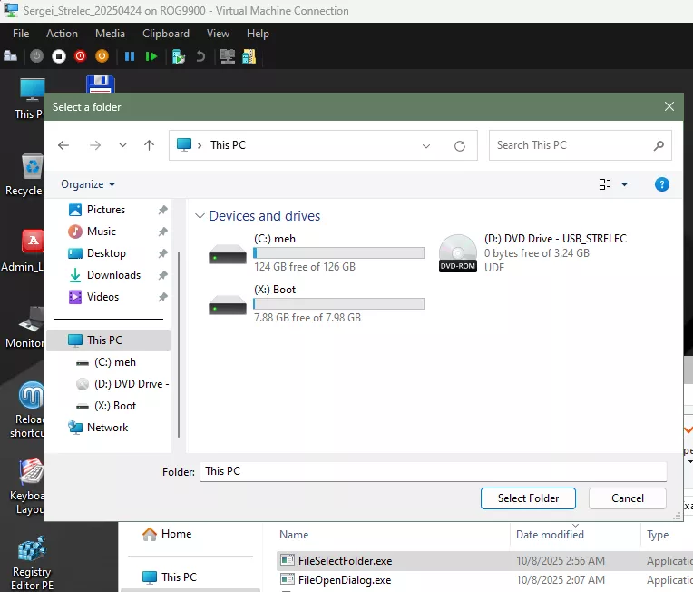Click the orange Save state icon

[x=102, y=56]
